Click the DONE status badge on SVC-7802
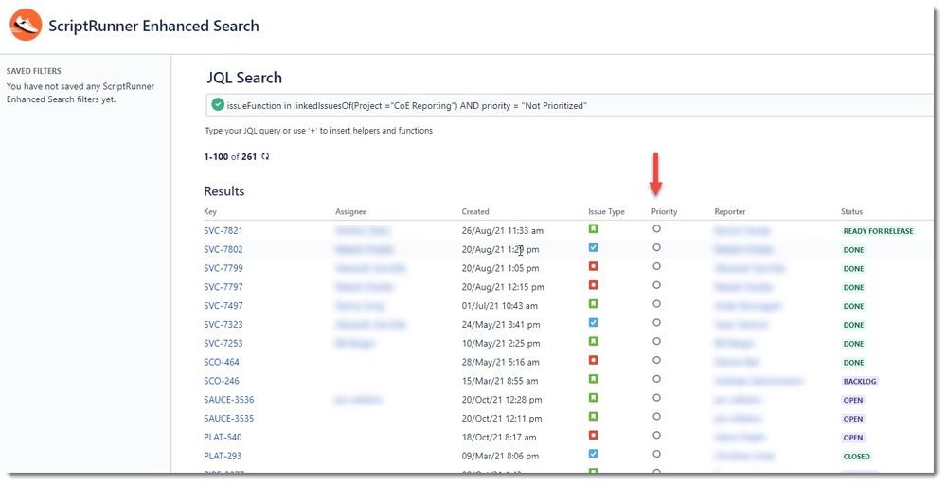Viewport: 946px width, 485px height. pos(854,250)
